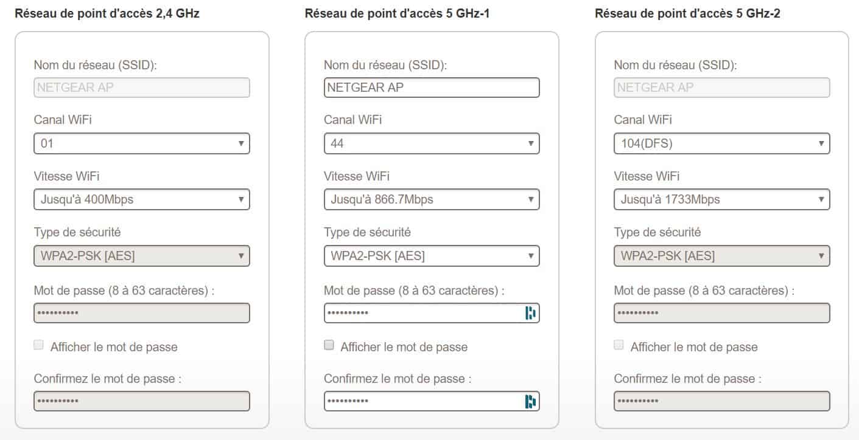Open 5 GHz-2 'Type de sécurité' dropdown
This screenshot has height=440, width=859.
pos(721,256)
